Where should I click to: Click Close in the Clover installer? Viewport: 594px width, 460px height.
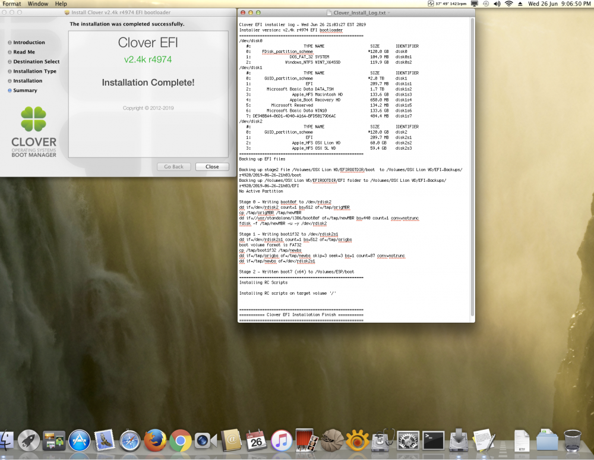[x=212, y=167]
